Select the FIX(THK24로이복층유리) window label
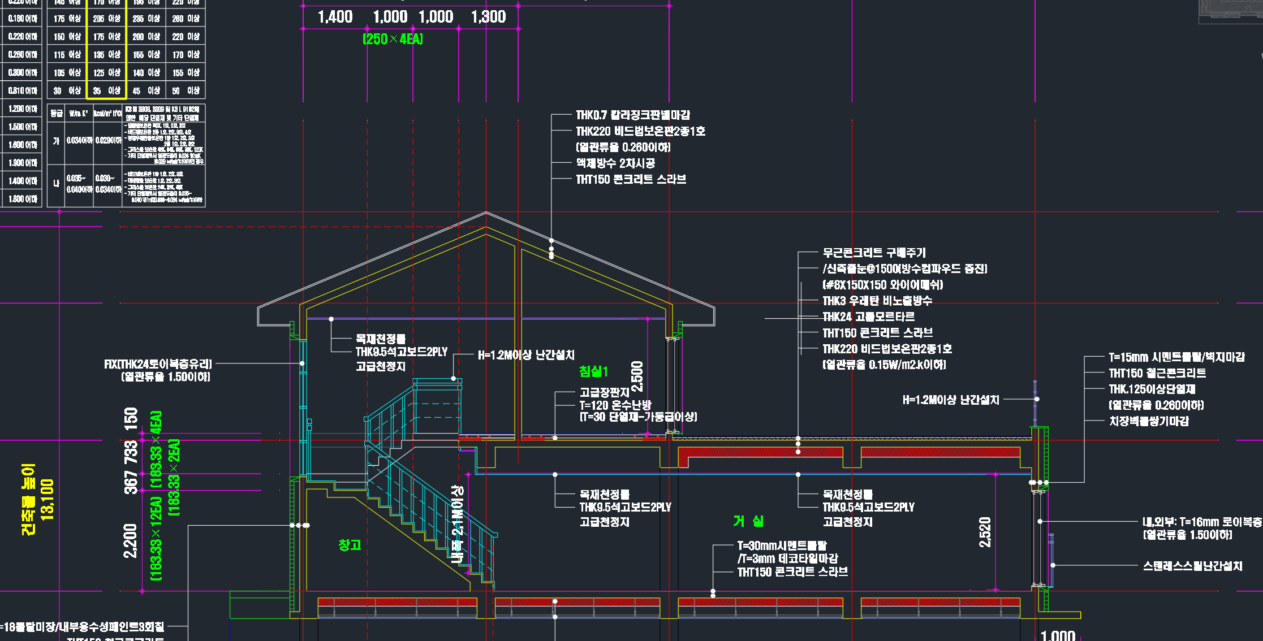The width and height of the screenshot is (1263, 641). [158, 364]
